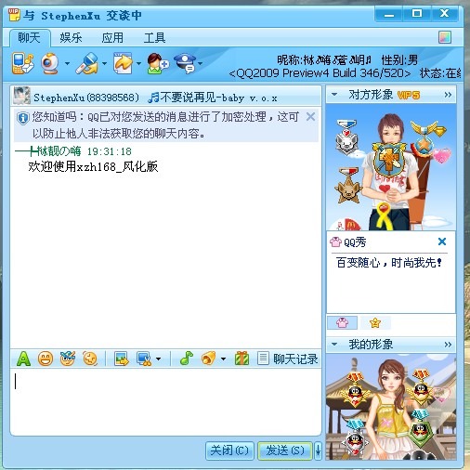The width and height of the screenshot is (470, 470).
Task: Switch to the 娱乐 tab
Action: point(71,38)
